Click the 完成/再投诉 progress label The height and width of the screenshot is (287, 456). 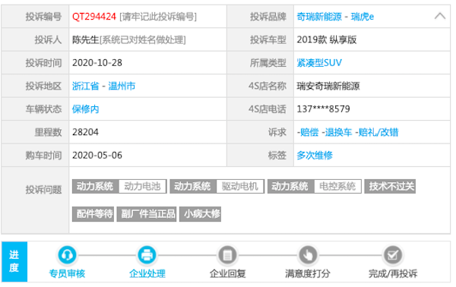[393, 273]
